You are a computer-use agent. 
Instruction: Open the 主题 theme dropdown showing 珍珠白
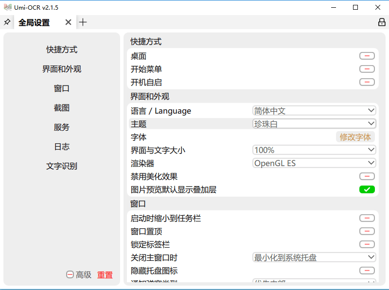pos(314,123)
